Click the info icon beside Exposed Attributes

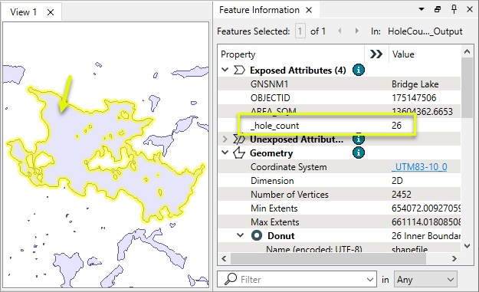coord(359,71)
